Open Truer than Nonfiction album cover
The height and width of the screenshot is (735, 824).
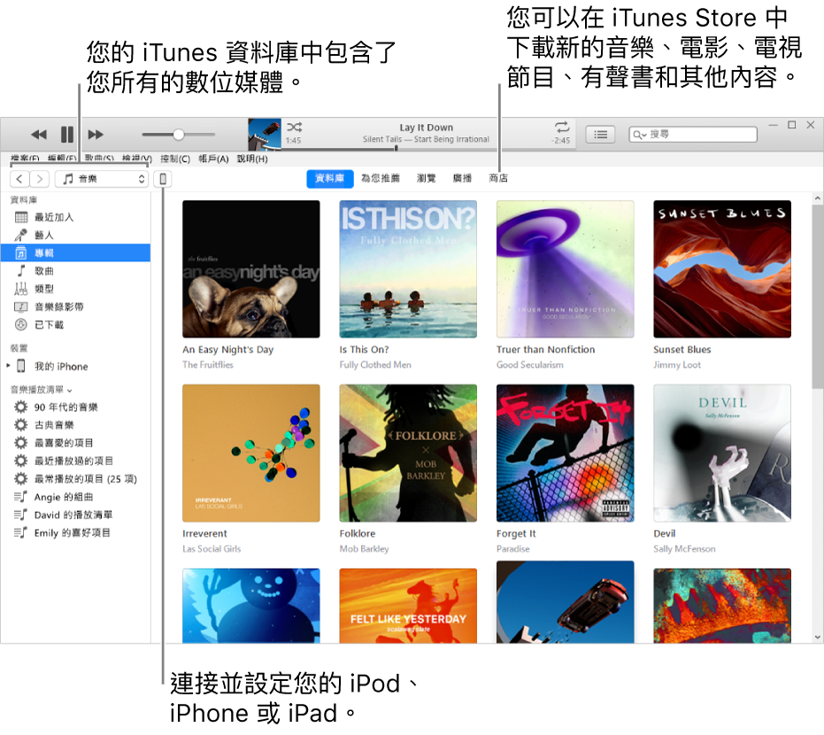(x=565, y=269)
